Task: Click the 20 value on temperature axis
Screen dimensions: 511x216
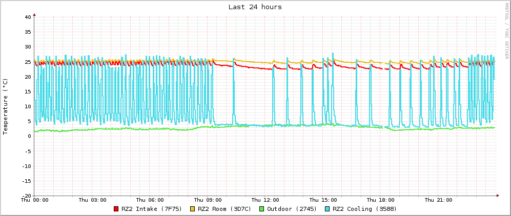Action: pos(27,77)
